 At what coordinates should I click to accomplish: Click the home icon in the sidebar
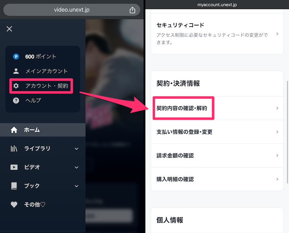pos(14,130)
